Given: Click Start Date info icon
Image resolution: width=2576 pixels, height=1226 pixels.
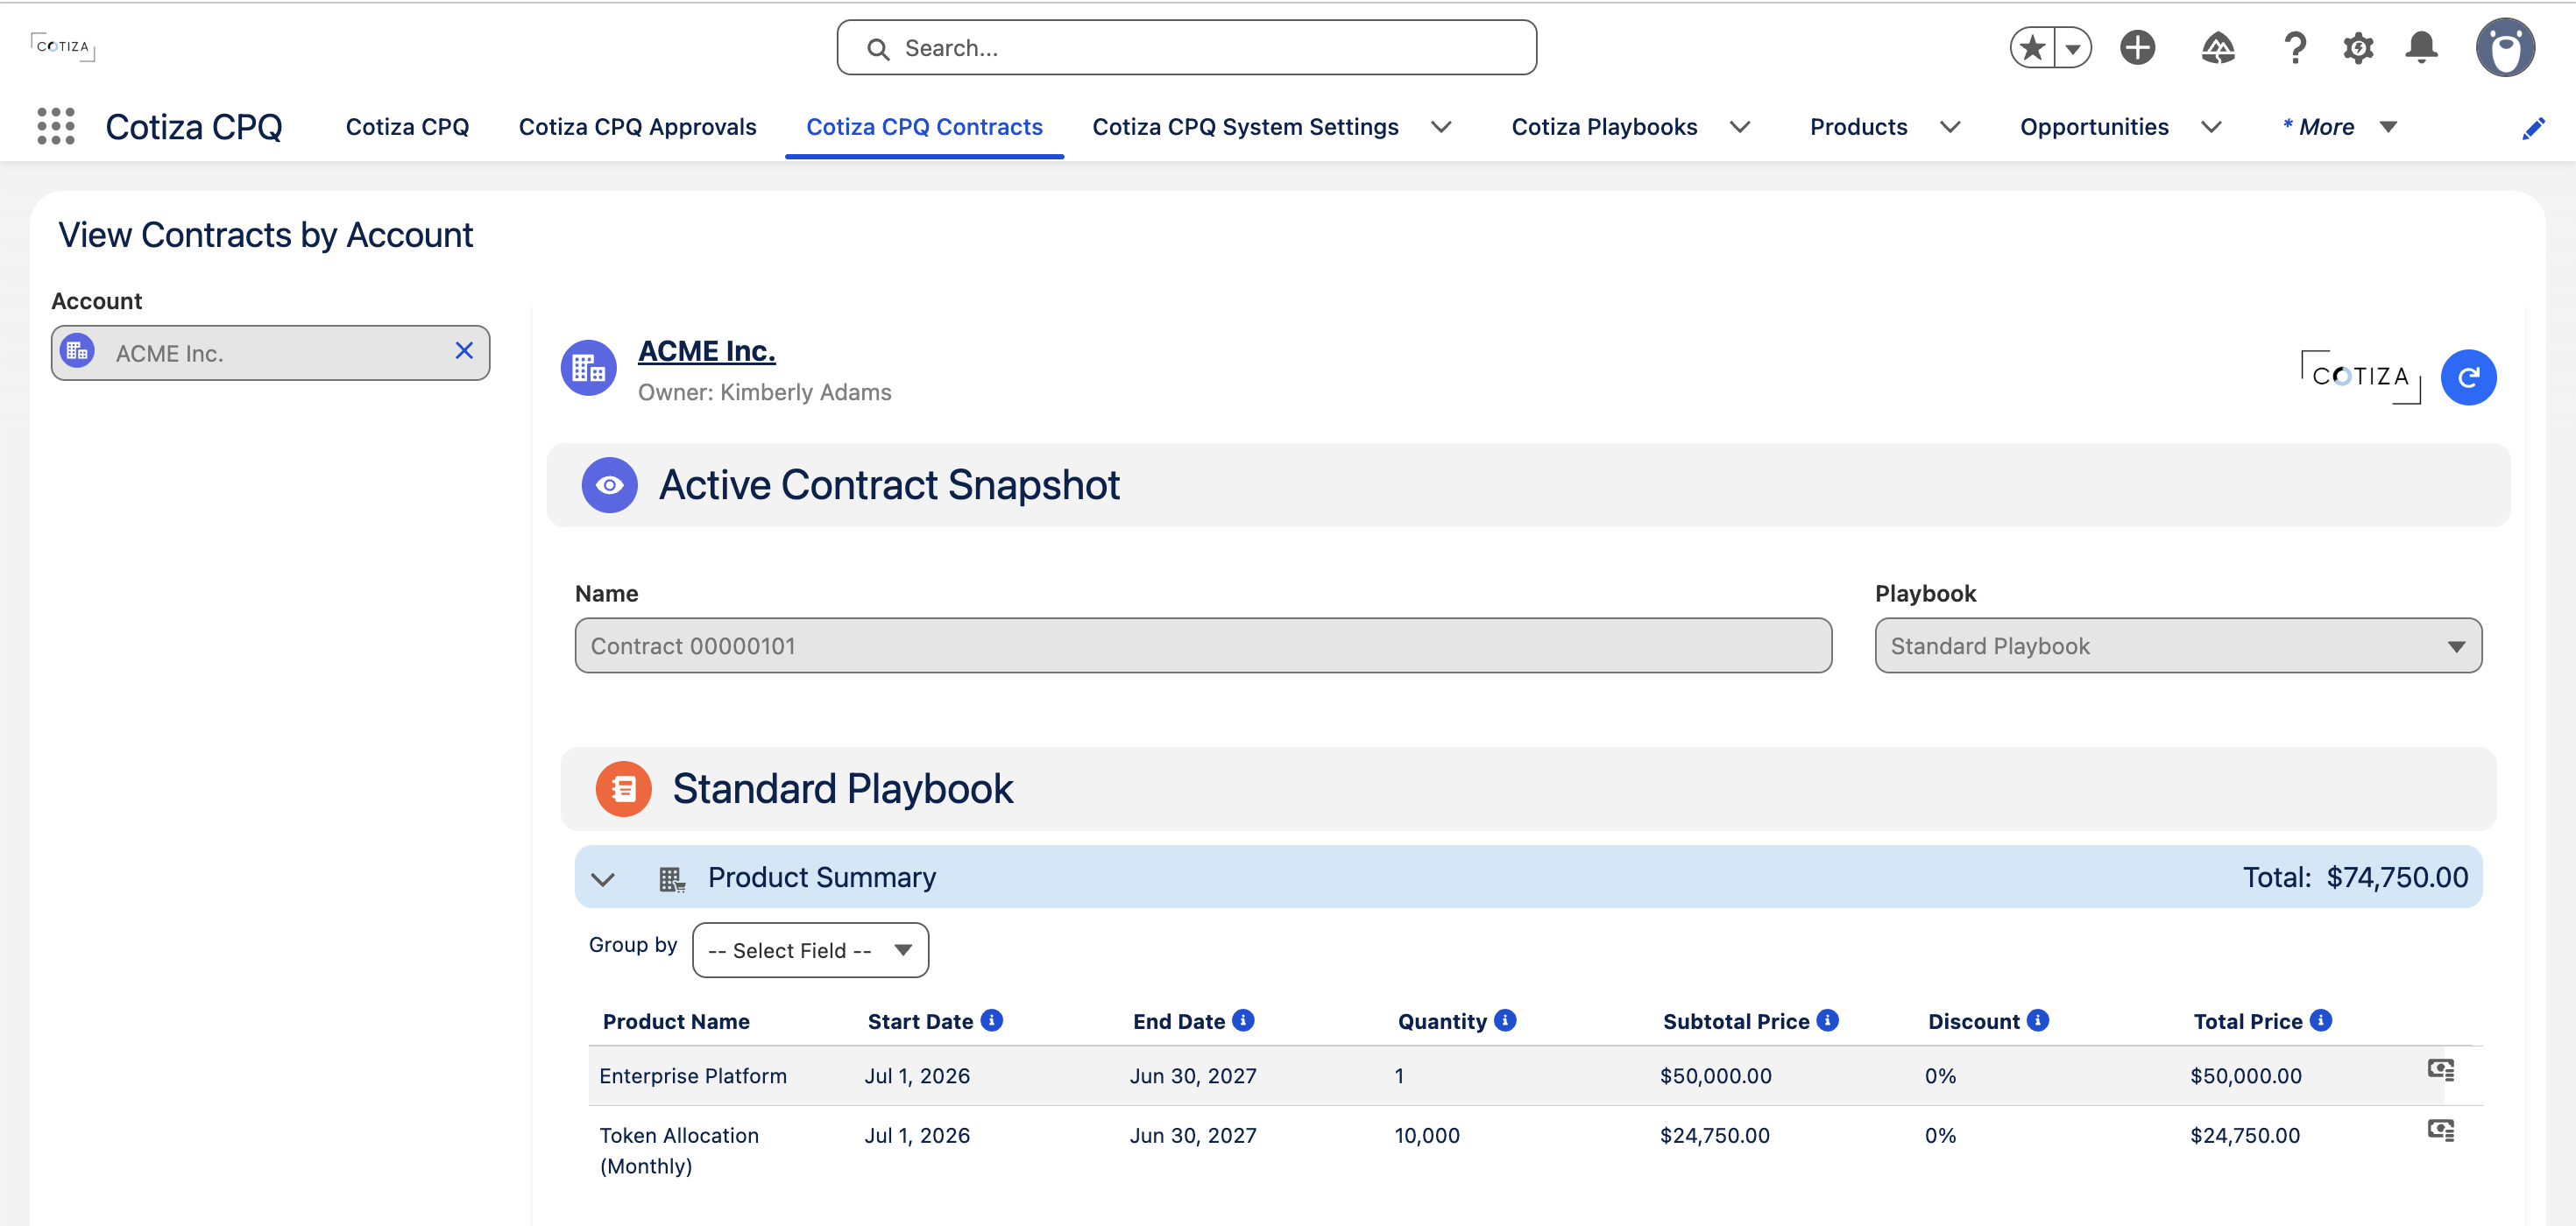Looking at the screenshot, I should tap(991, 1020).
